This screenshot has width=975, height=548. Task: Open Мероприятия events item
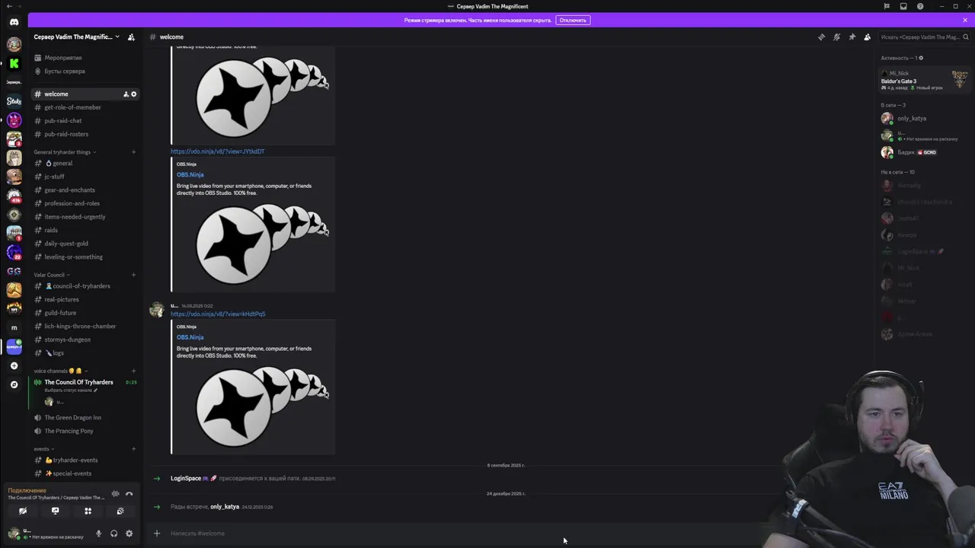pos(85,58)
